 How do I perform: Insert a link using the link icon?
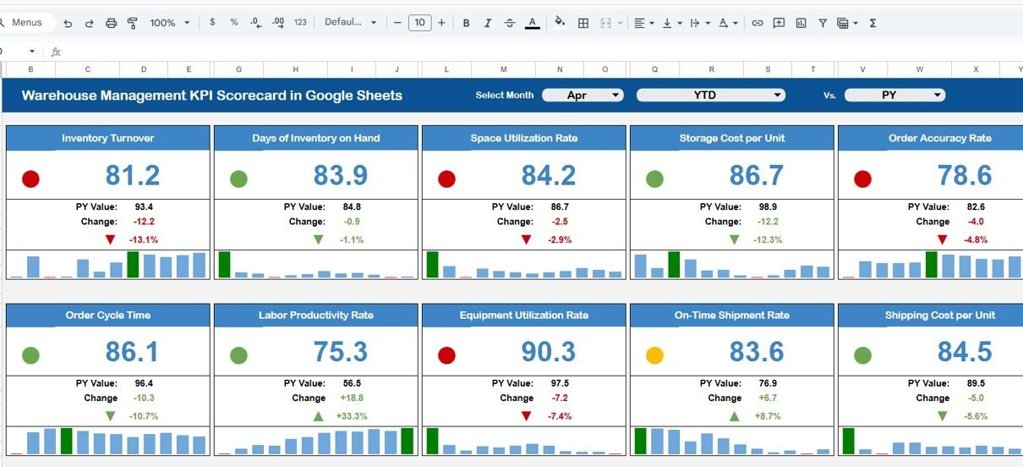758,23
